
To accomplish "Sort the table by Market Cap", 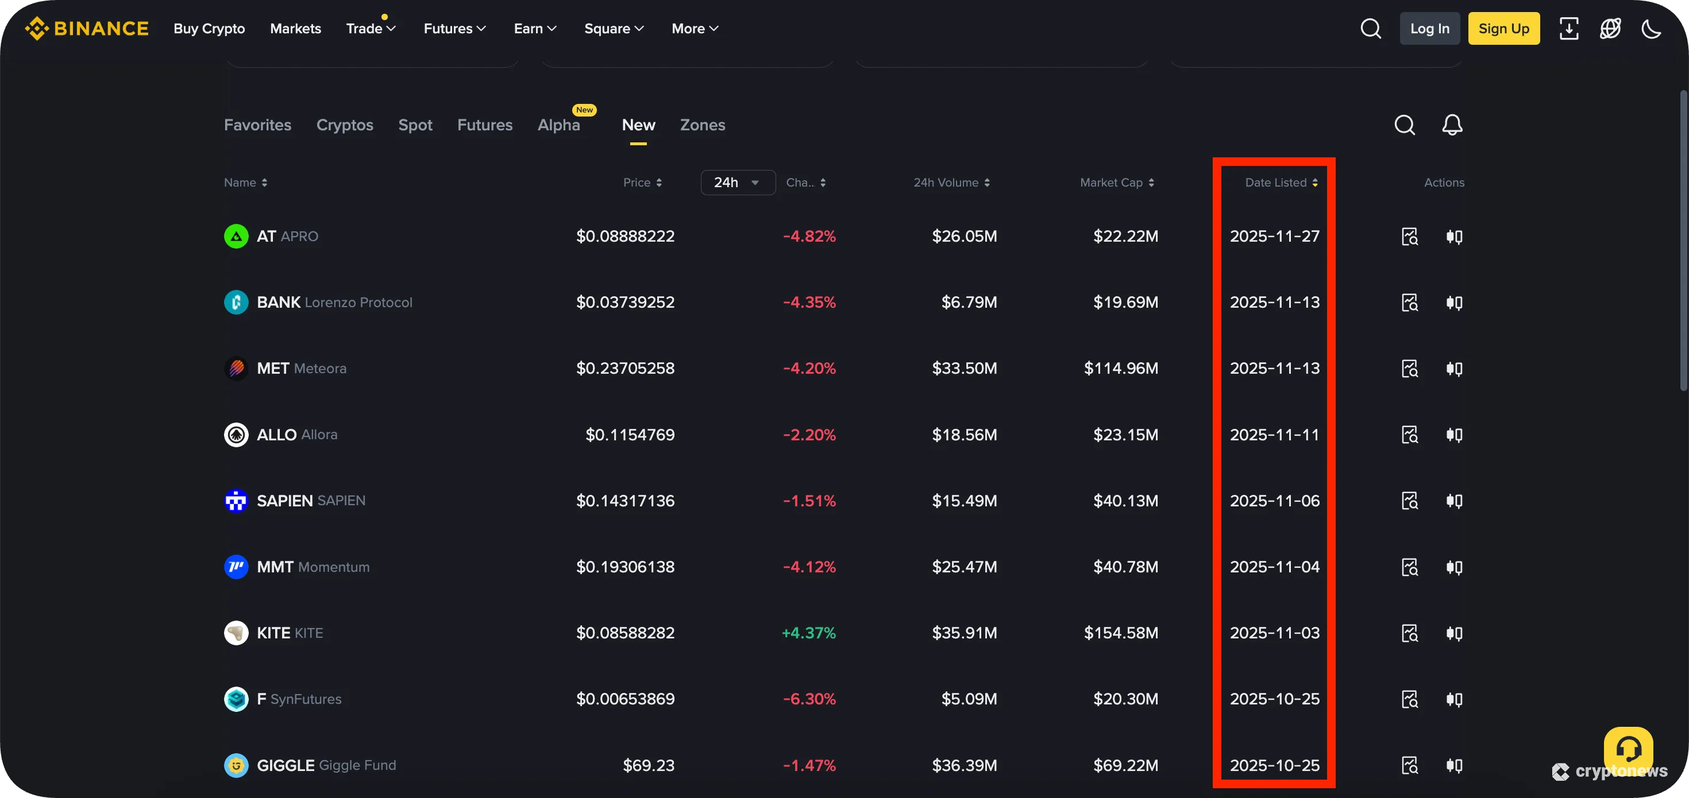I will point(1117,182).
